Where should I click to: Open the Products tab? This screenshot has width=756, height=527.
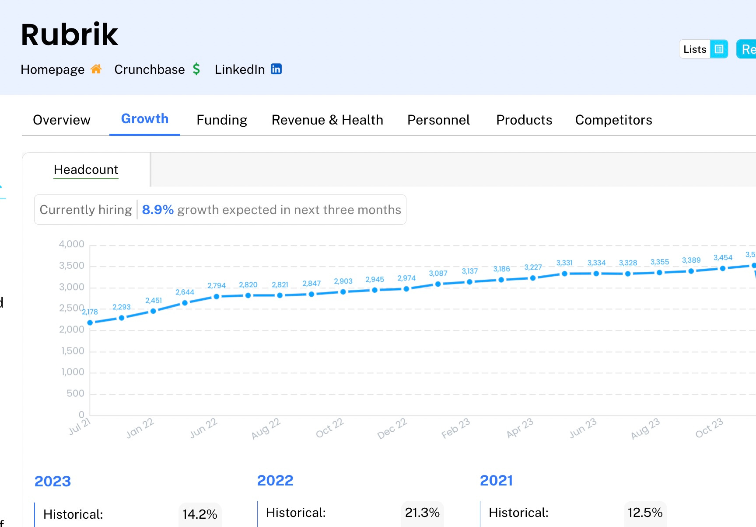pos(524,120)
